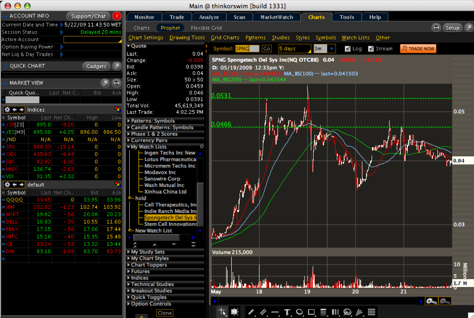Choose the vertical time lines tool

coord(336,312)
